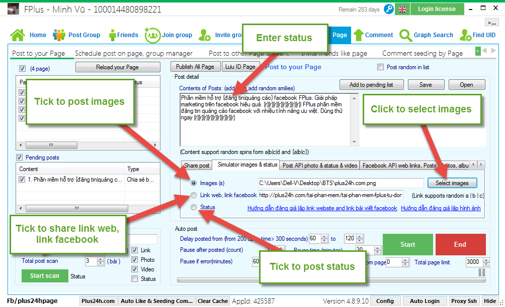Click the green Friends person icon
The image size is (505, 307).
[x=112, y=35]
